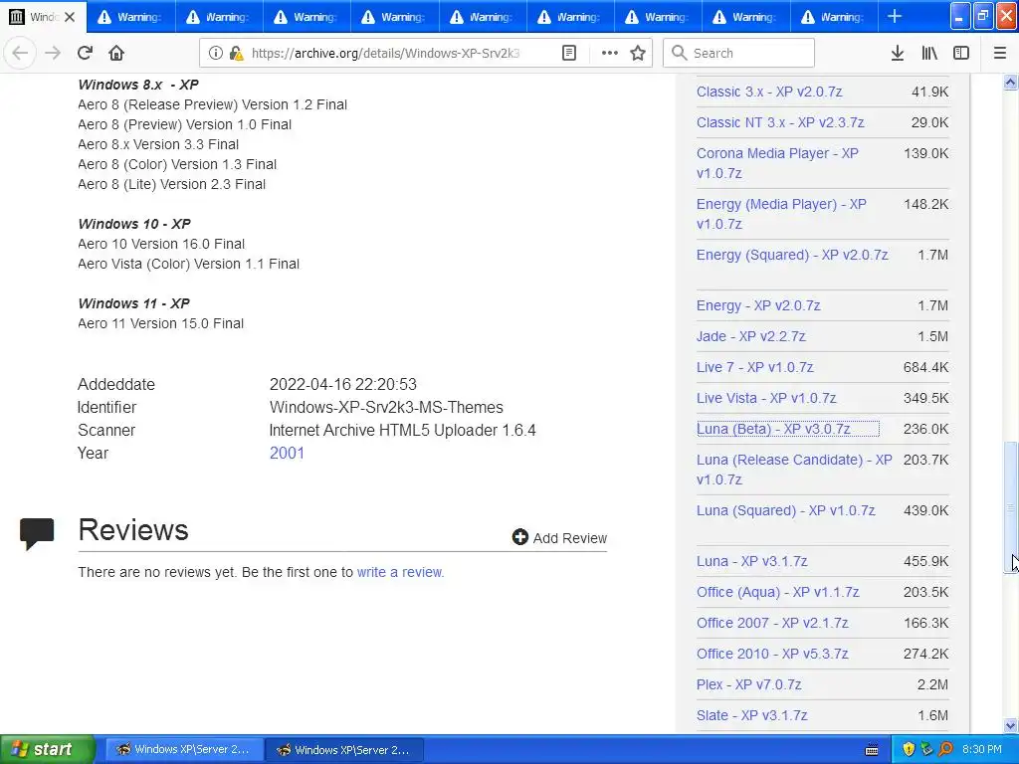Image resolution: width=1019 pixels, height=764 pixels.
Task: Open the Library bookshelf icon
Action: click(929, 53)
